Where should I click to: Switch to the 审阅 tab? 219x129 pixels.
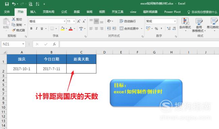(89, 12)
